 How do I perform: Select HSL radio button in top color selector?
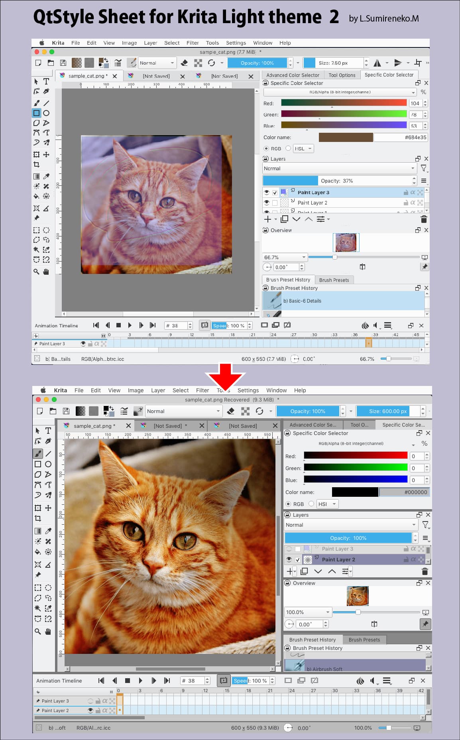click(x=288, y=148)
